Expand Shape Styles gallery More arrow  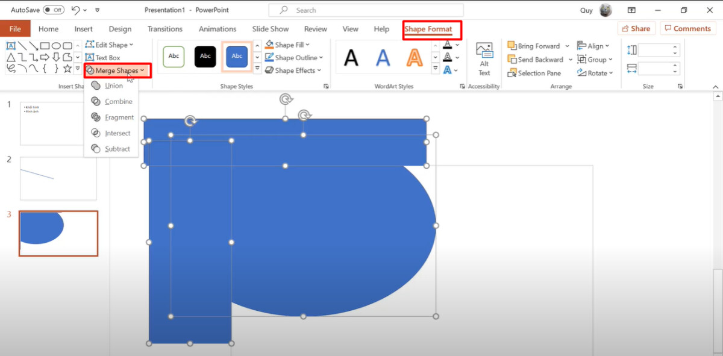click(x=257, y=69)
